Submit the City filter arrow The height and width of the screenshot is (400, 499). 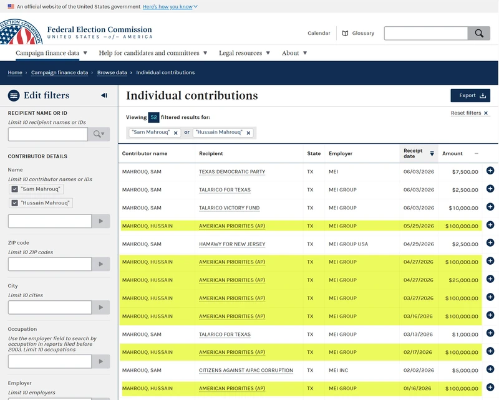[101, 307]
